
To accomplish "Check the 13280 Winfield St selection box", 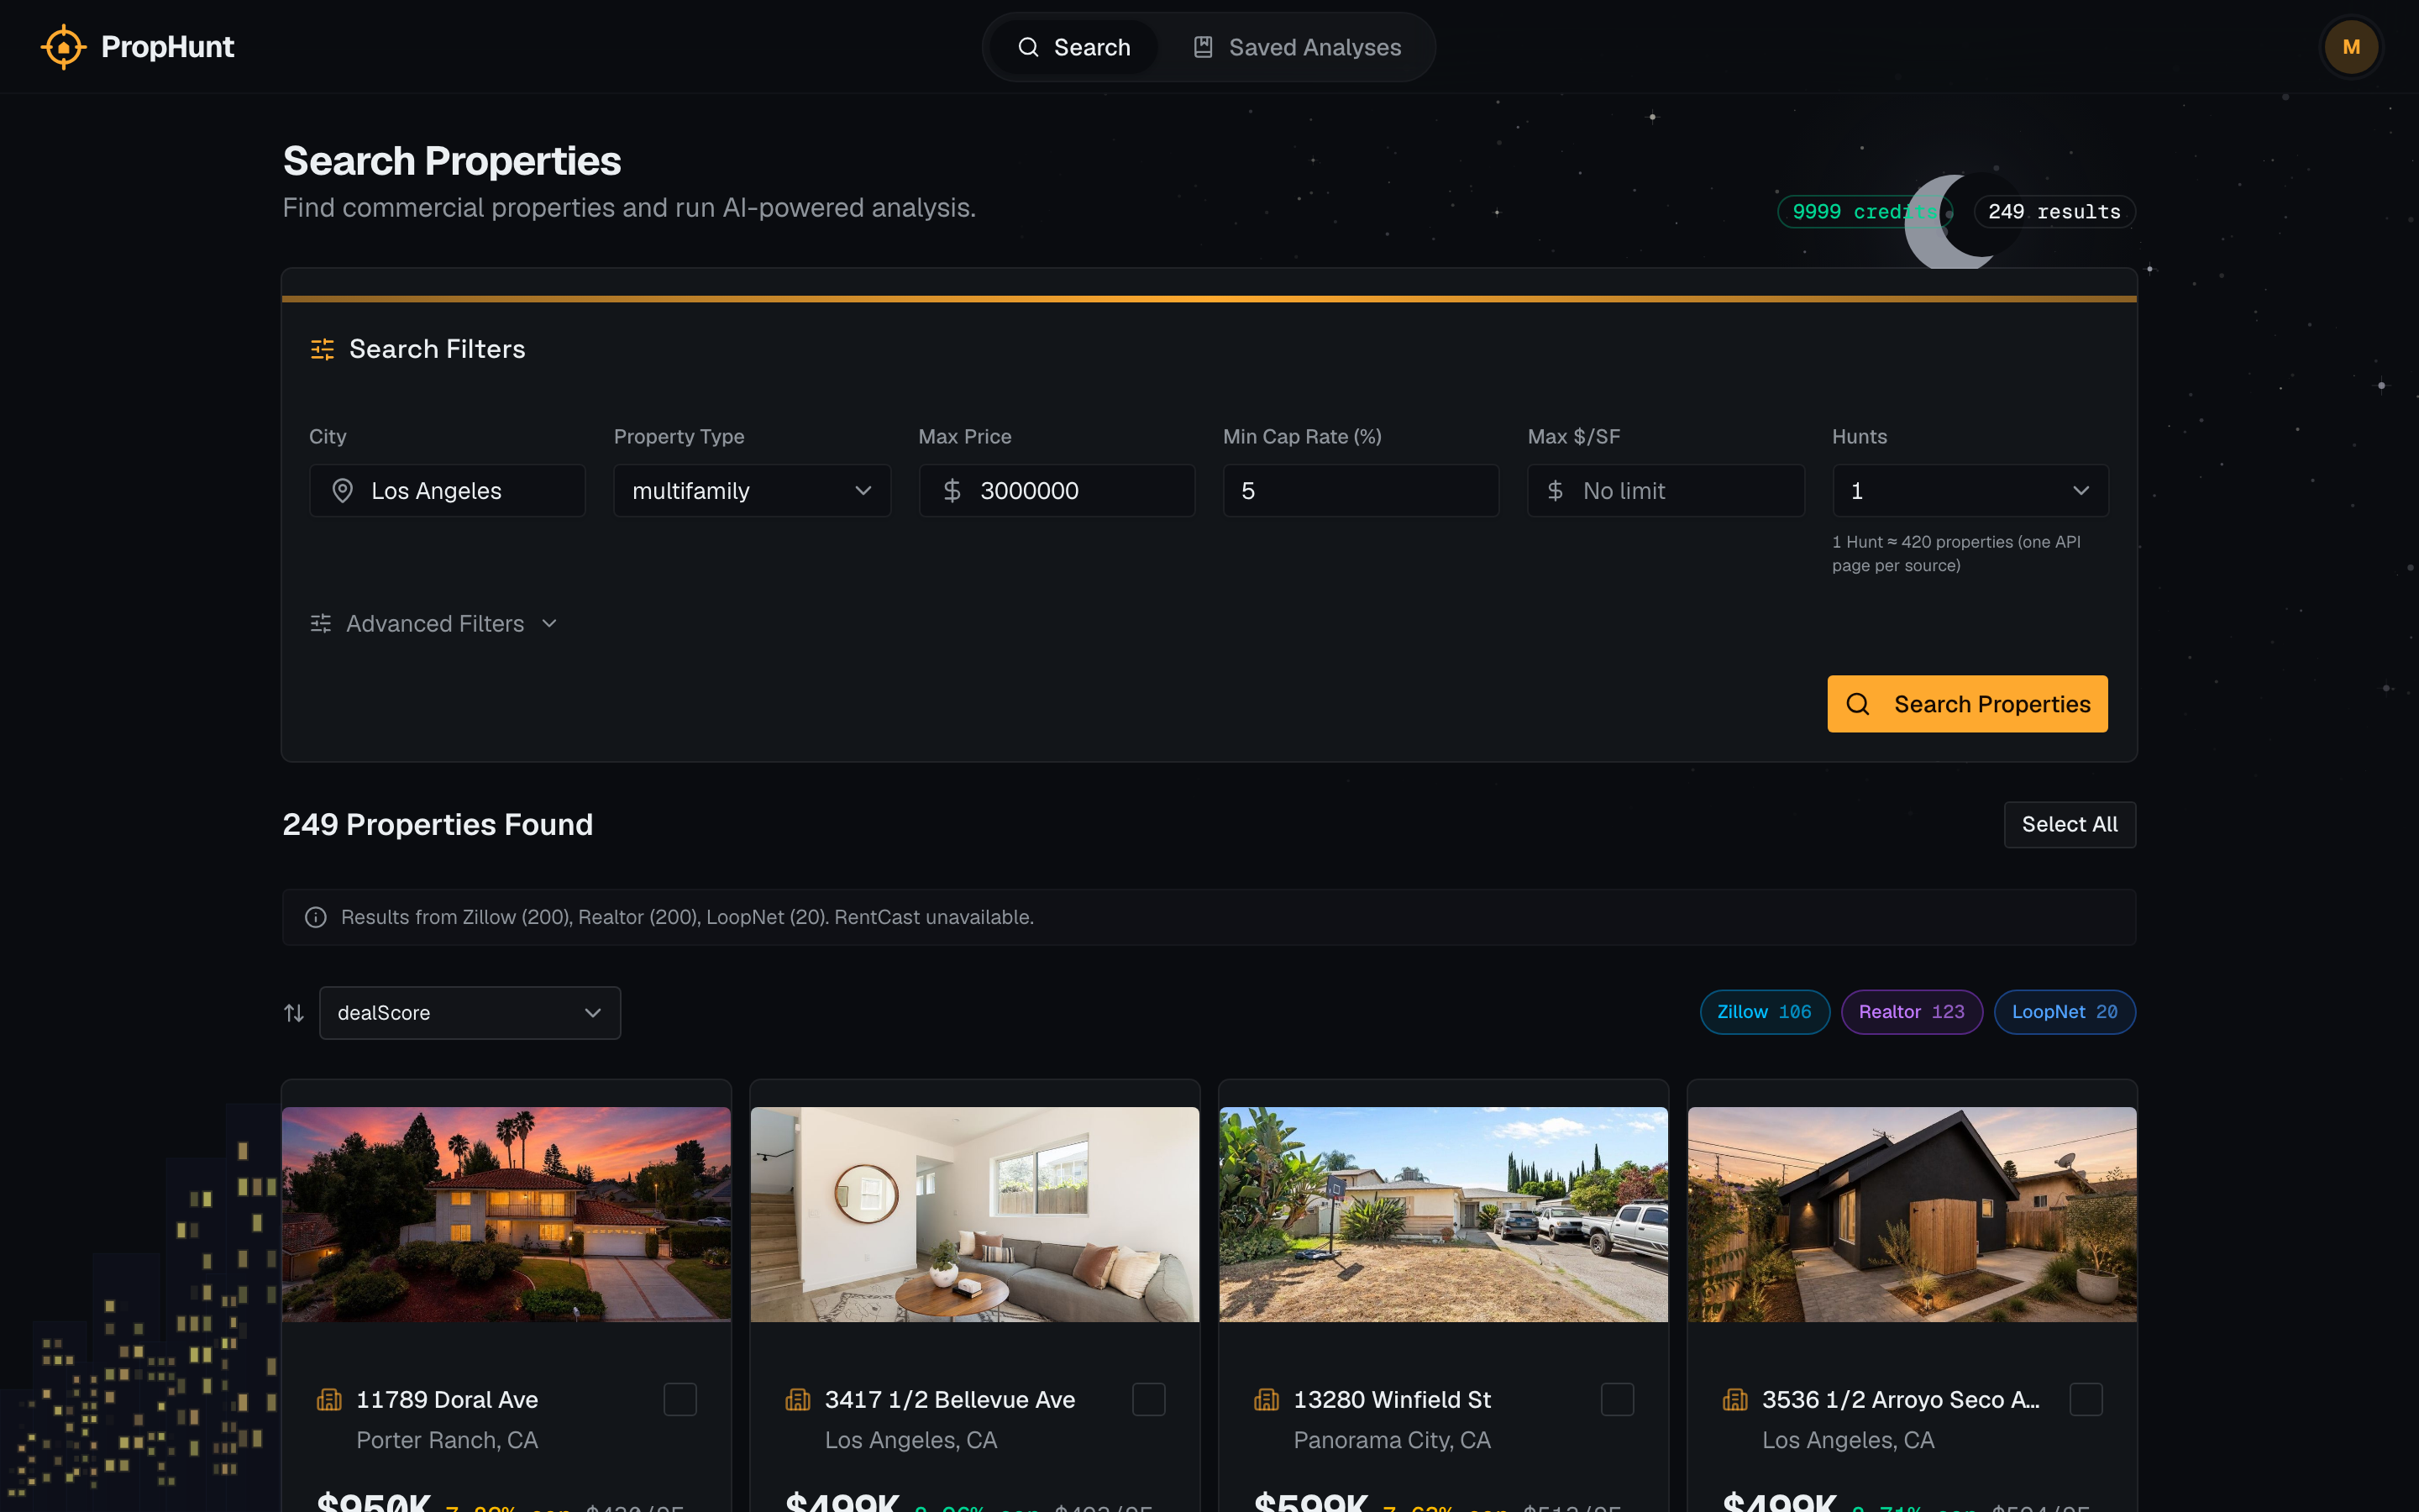I will pyautogui.click(x=1618, y=1400).
